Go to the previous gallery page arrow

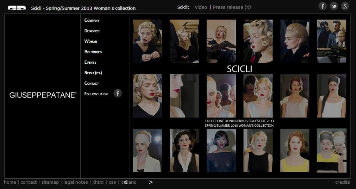coord(125,182)
